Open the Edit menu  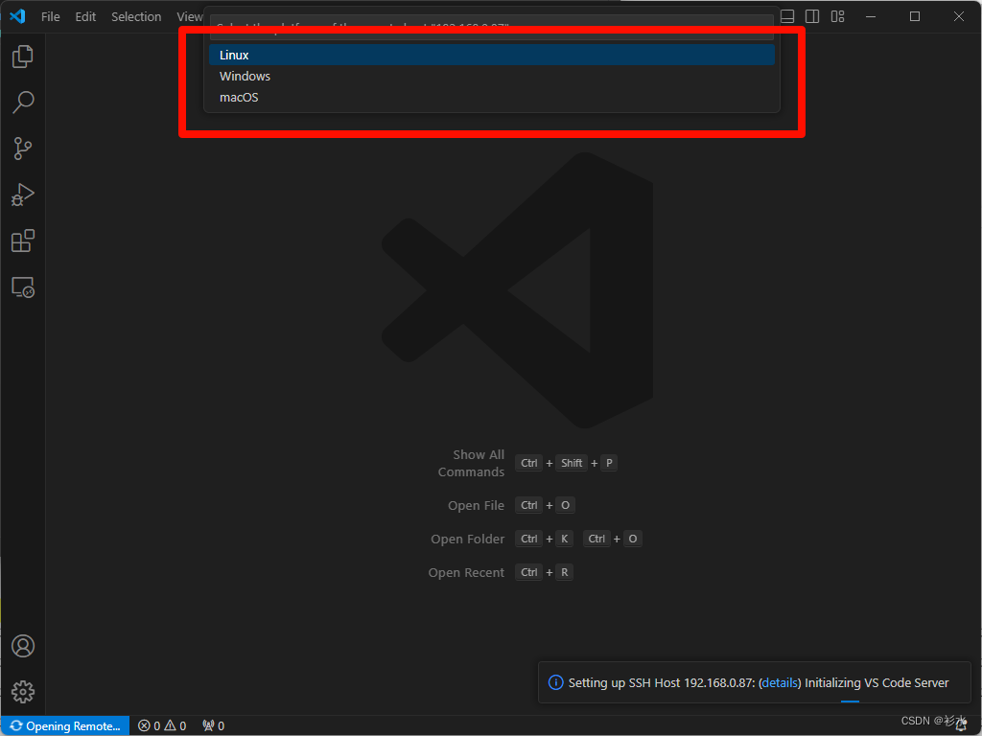tap(85, 17)
